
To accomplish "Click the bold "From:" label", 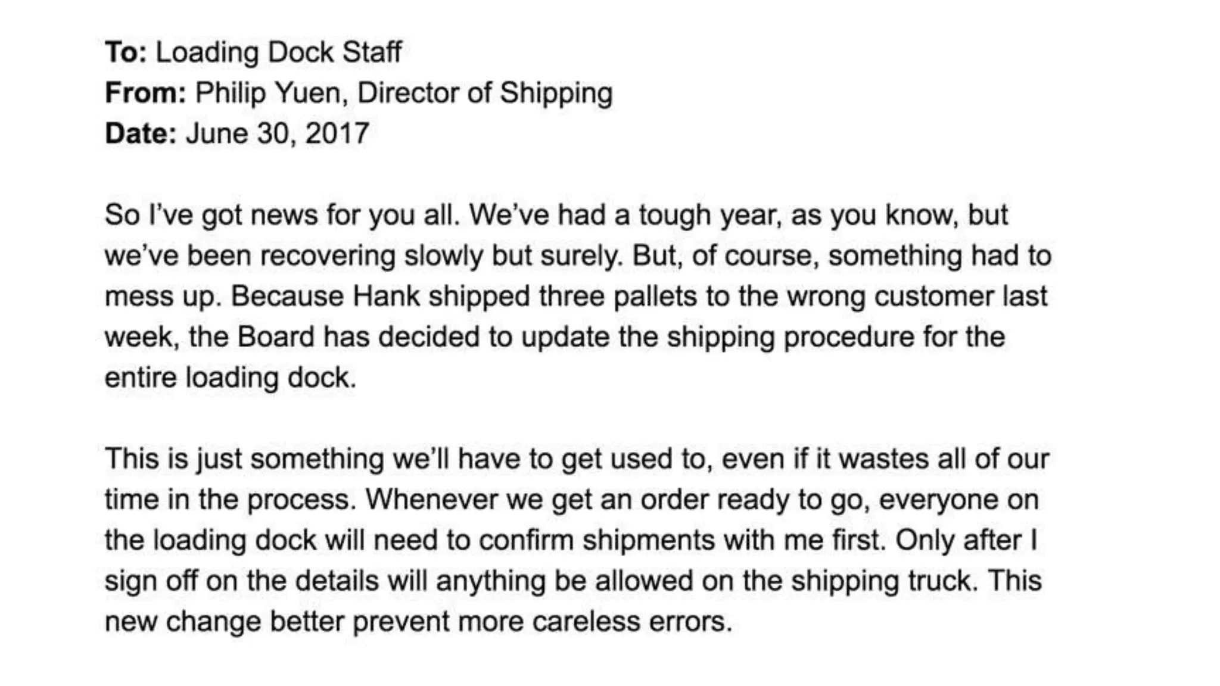I will (146, 93).
